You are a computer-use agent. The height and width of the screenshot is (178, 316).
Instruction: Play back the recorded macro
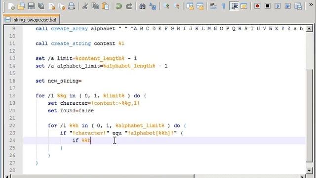[x=277, y=6]
